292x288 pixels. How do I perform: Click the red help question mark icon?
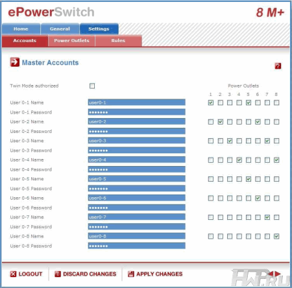pos(278,66)
